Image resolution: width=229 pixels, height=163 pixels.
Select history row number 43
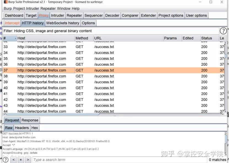click(x=113, y=106)
